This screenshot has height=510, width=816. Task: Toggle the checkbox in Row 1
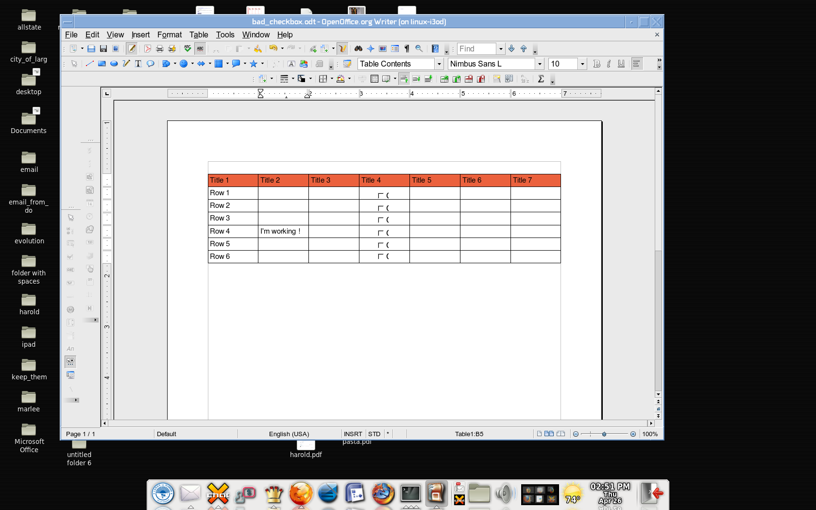(x=381, y=195)
